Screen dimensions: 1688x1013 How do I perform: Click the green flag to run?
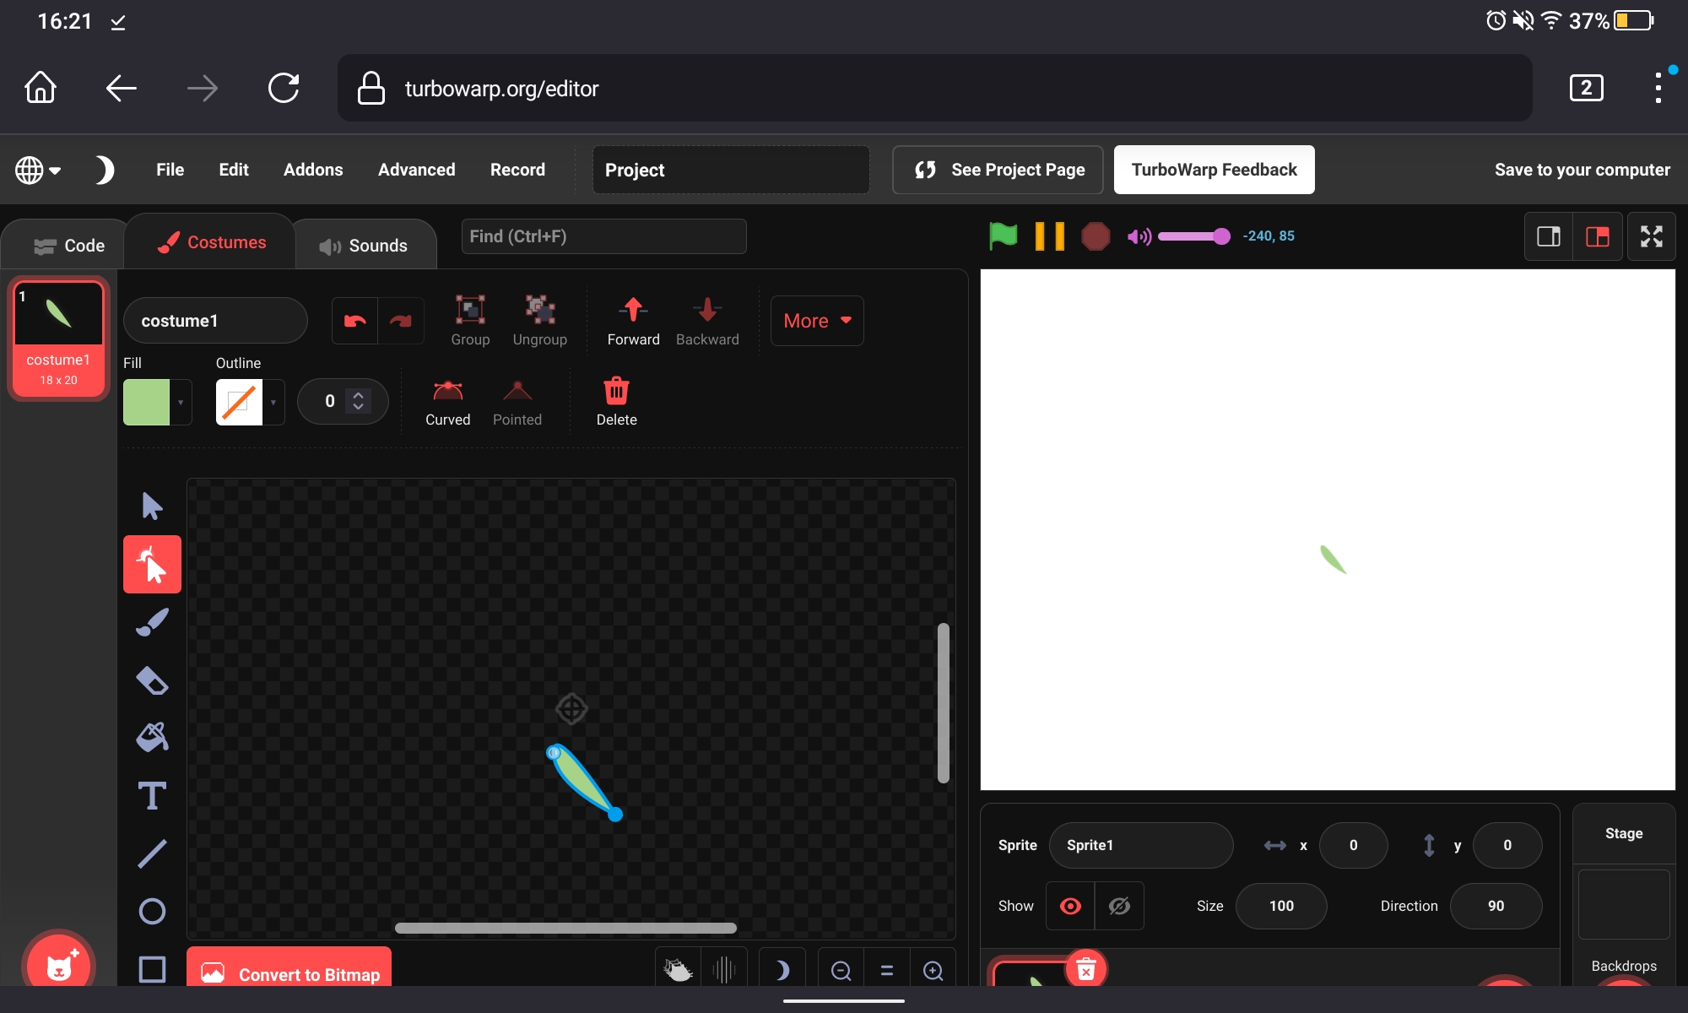click(1003, 236)
